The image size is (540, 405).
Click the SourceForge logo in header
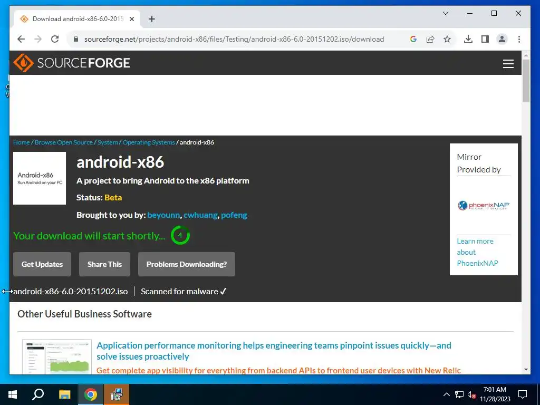tap(72, 63)
